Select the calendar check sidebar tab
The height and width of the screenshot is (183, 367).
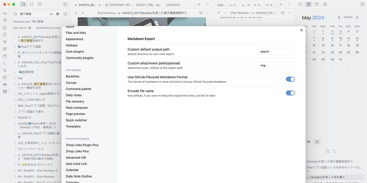tap(309, 4)
